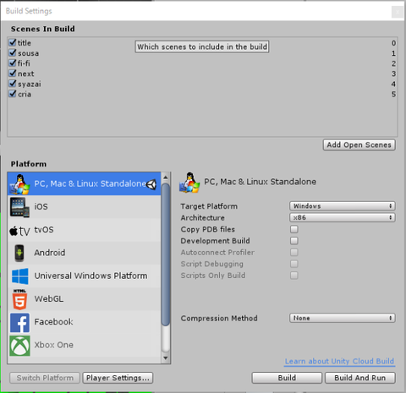Click the platform list scrollbar thumb
Screen dimensions: 406x393
coord(166,254)
